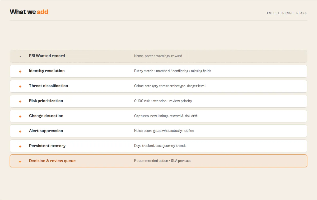317x200 pixels.
Task: Select the Change detection title
Action: pyautogui.click(x=46, y=116)
